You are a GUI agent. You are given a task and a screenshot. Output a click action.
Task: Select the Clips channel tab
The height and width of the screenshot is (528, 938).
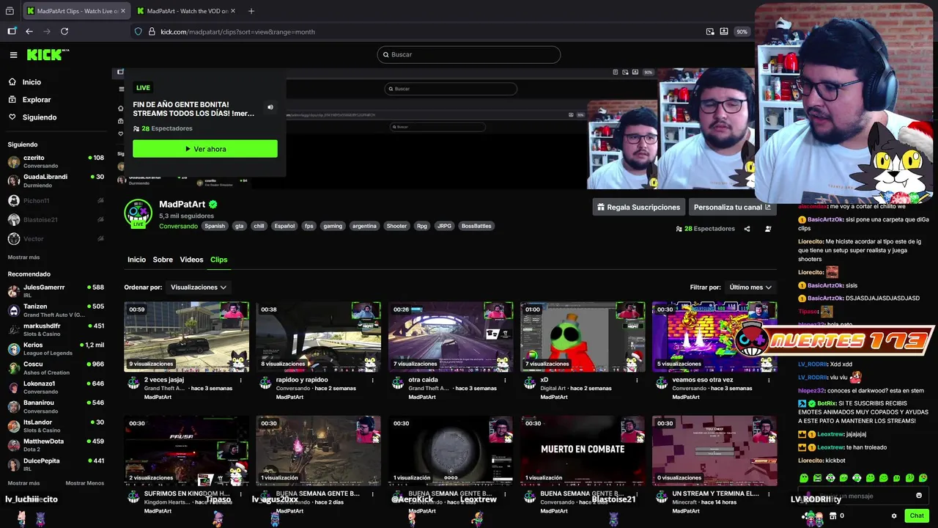218,260
